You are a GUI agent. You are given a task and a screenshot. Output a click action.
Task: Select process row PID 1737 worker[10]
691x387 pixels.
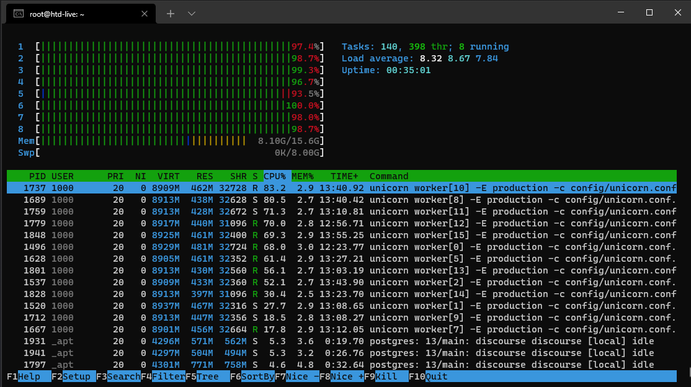coord(342,188)
